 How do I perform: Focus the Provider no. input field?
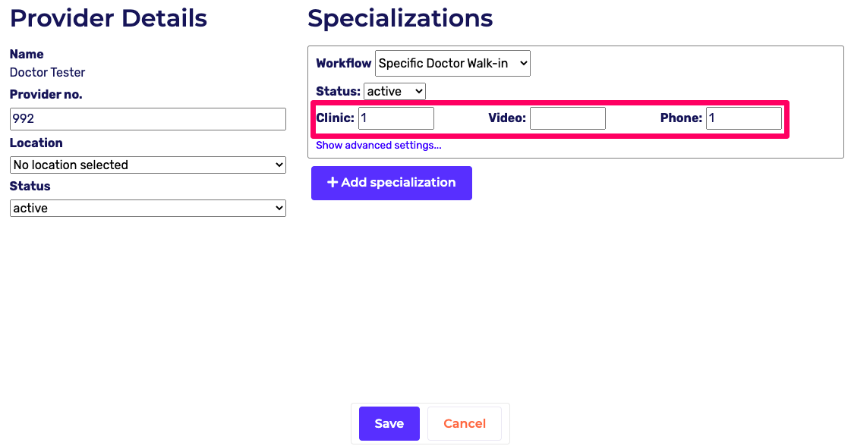(x=148, y=119)
